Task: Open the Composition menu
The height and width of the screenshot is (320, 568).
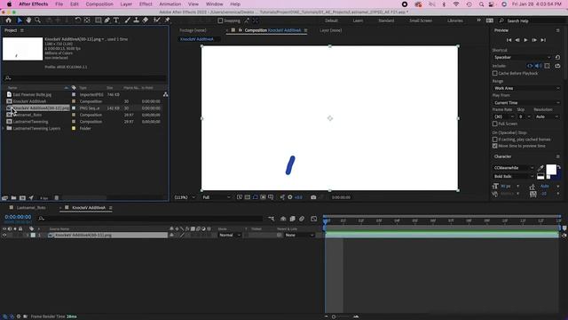Action: (x=99, y=4)
